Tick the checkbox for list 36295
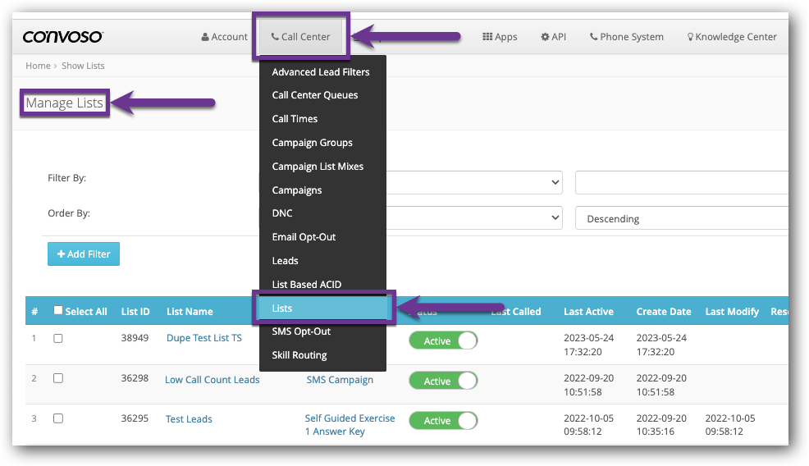 click(x=58, y=418)
